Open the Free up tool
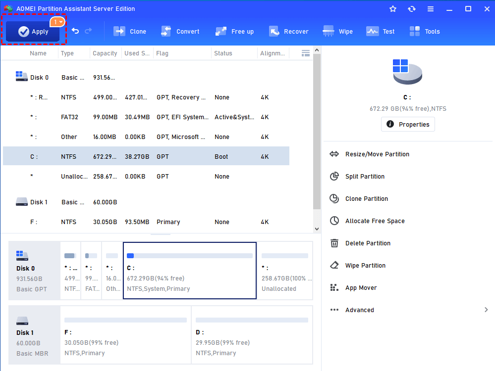 234,32
